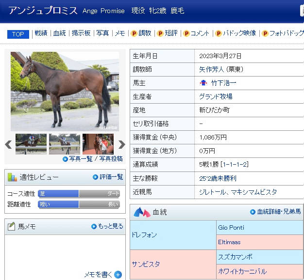Click the 血統 horse heads icon
The width and height of the screenshot is (304, 280).
pyautogui.click(x=142, y=212)
